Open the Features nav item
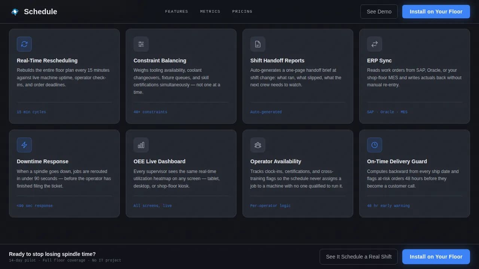 (177, 12)
